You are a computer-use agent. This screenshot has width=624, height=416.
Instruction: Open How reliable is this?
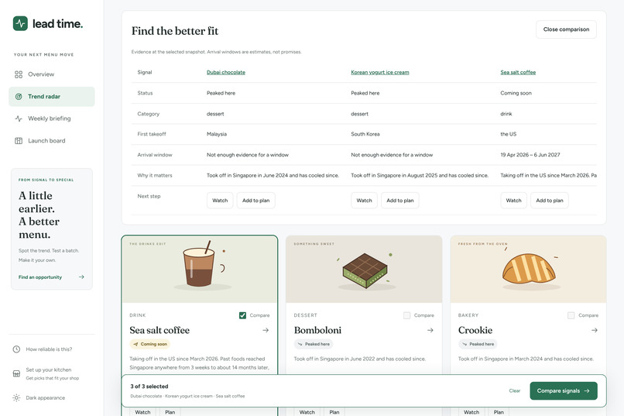pos(49,349)
